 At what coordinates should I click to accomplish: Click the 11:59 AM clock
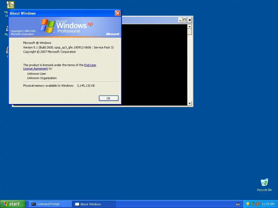(x=268, y=204)
